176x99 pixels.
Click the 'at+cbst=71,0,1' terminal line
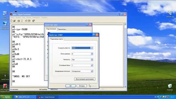pos(22,59)
